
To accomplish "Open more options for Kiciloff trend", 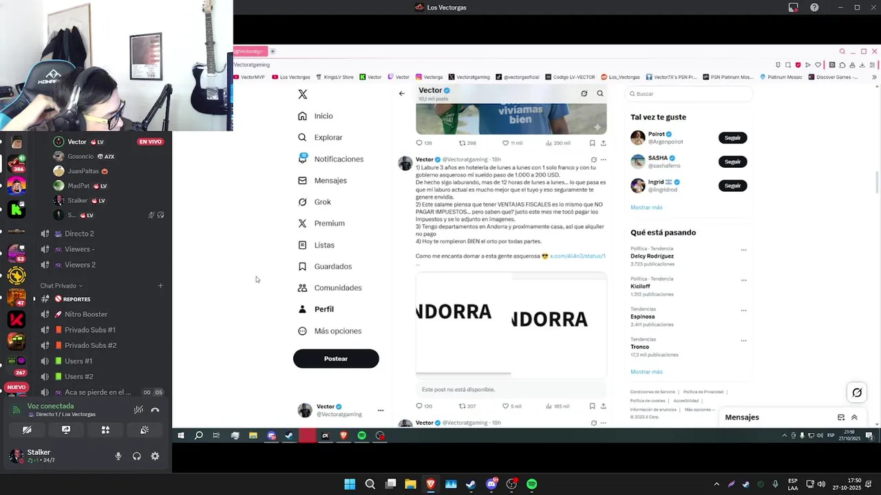I will click(x=743, y=280).
